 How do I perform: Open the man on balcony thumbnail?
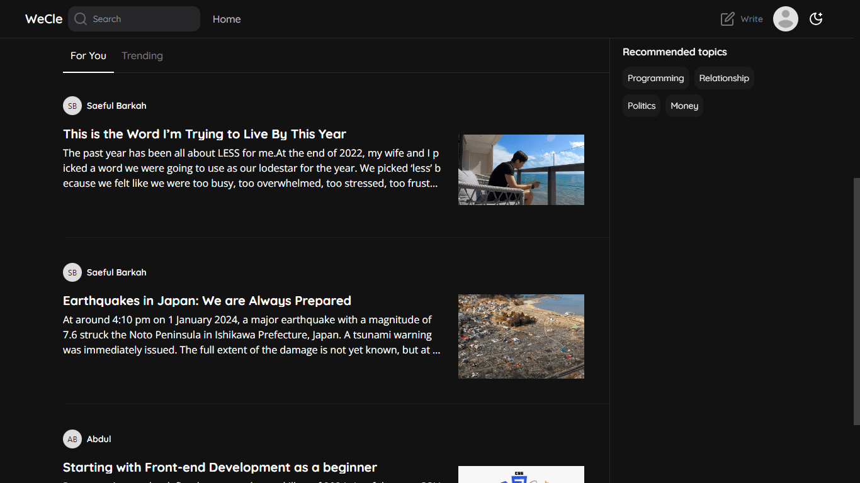point(521,169)
